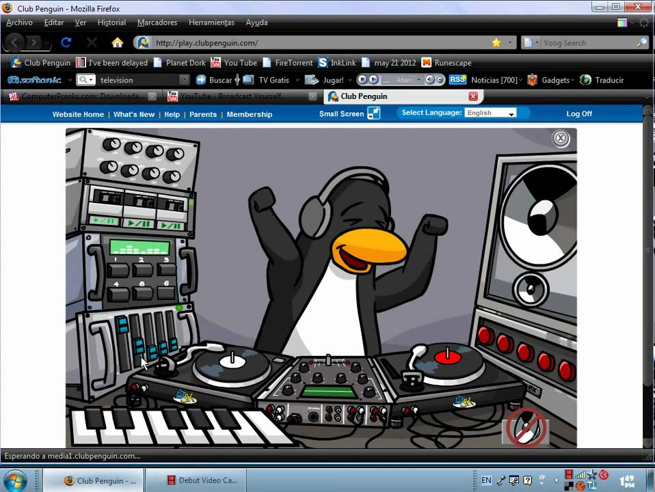Screen dimensions: 655x492
Task: Expand the TV Gratis dropdown arrow
Action: (297, 80)
